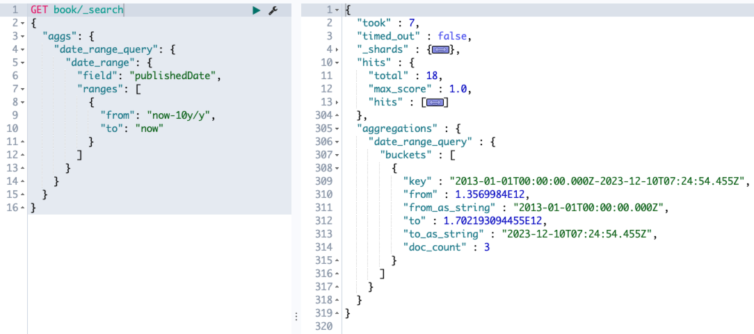Click the "buckets" key in response
The height and width of the screenshot is (334, 754).
tap(403, 155)
